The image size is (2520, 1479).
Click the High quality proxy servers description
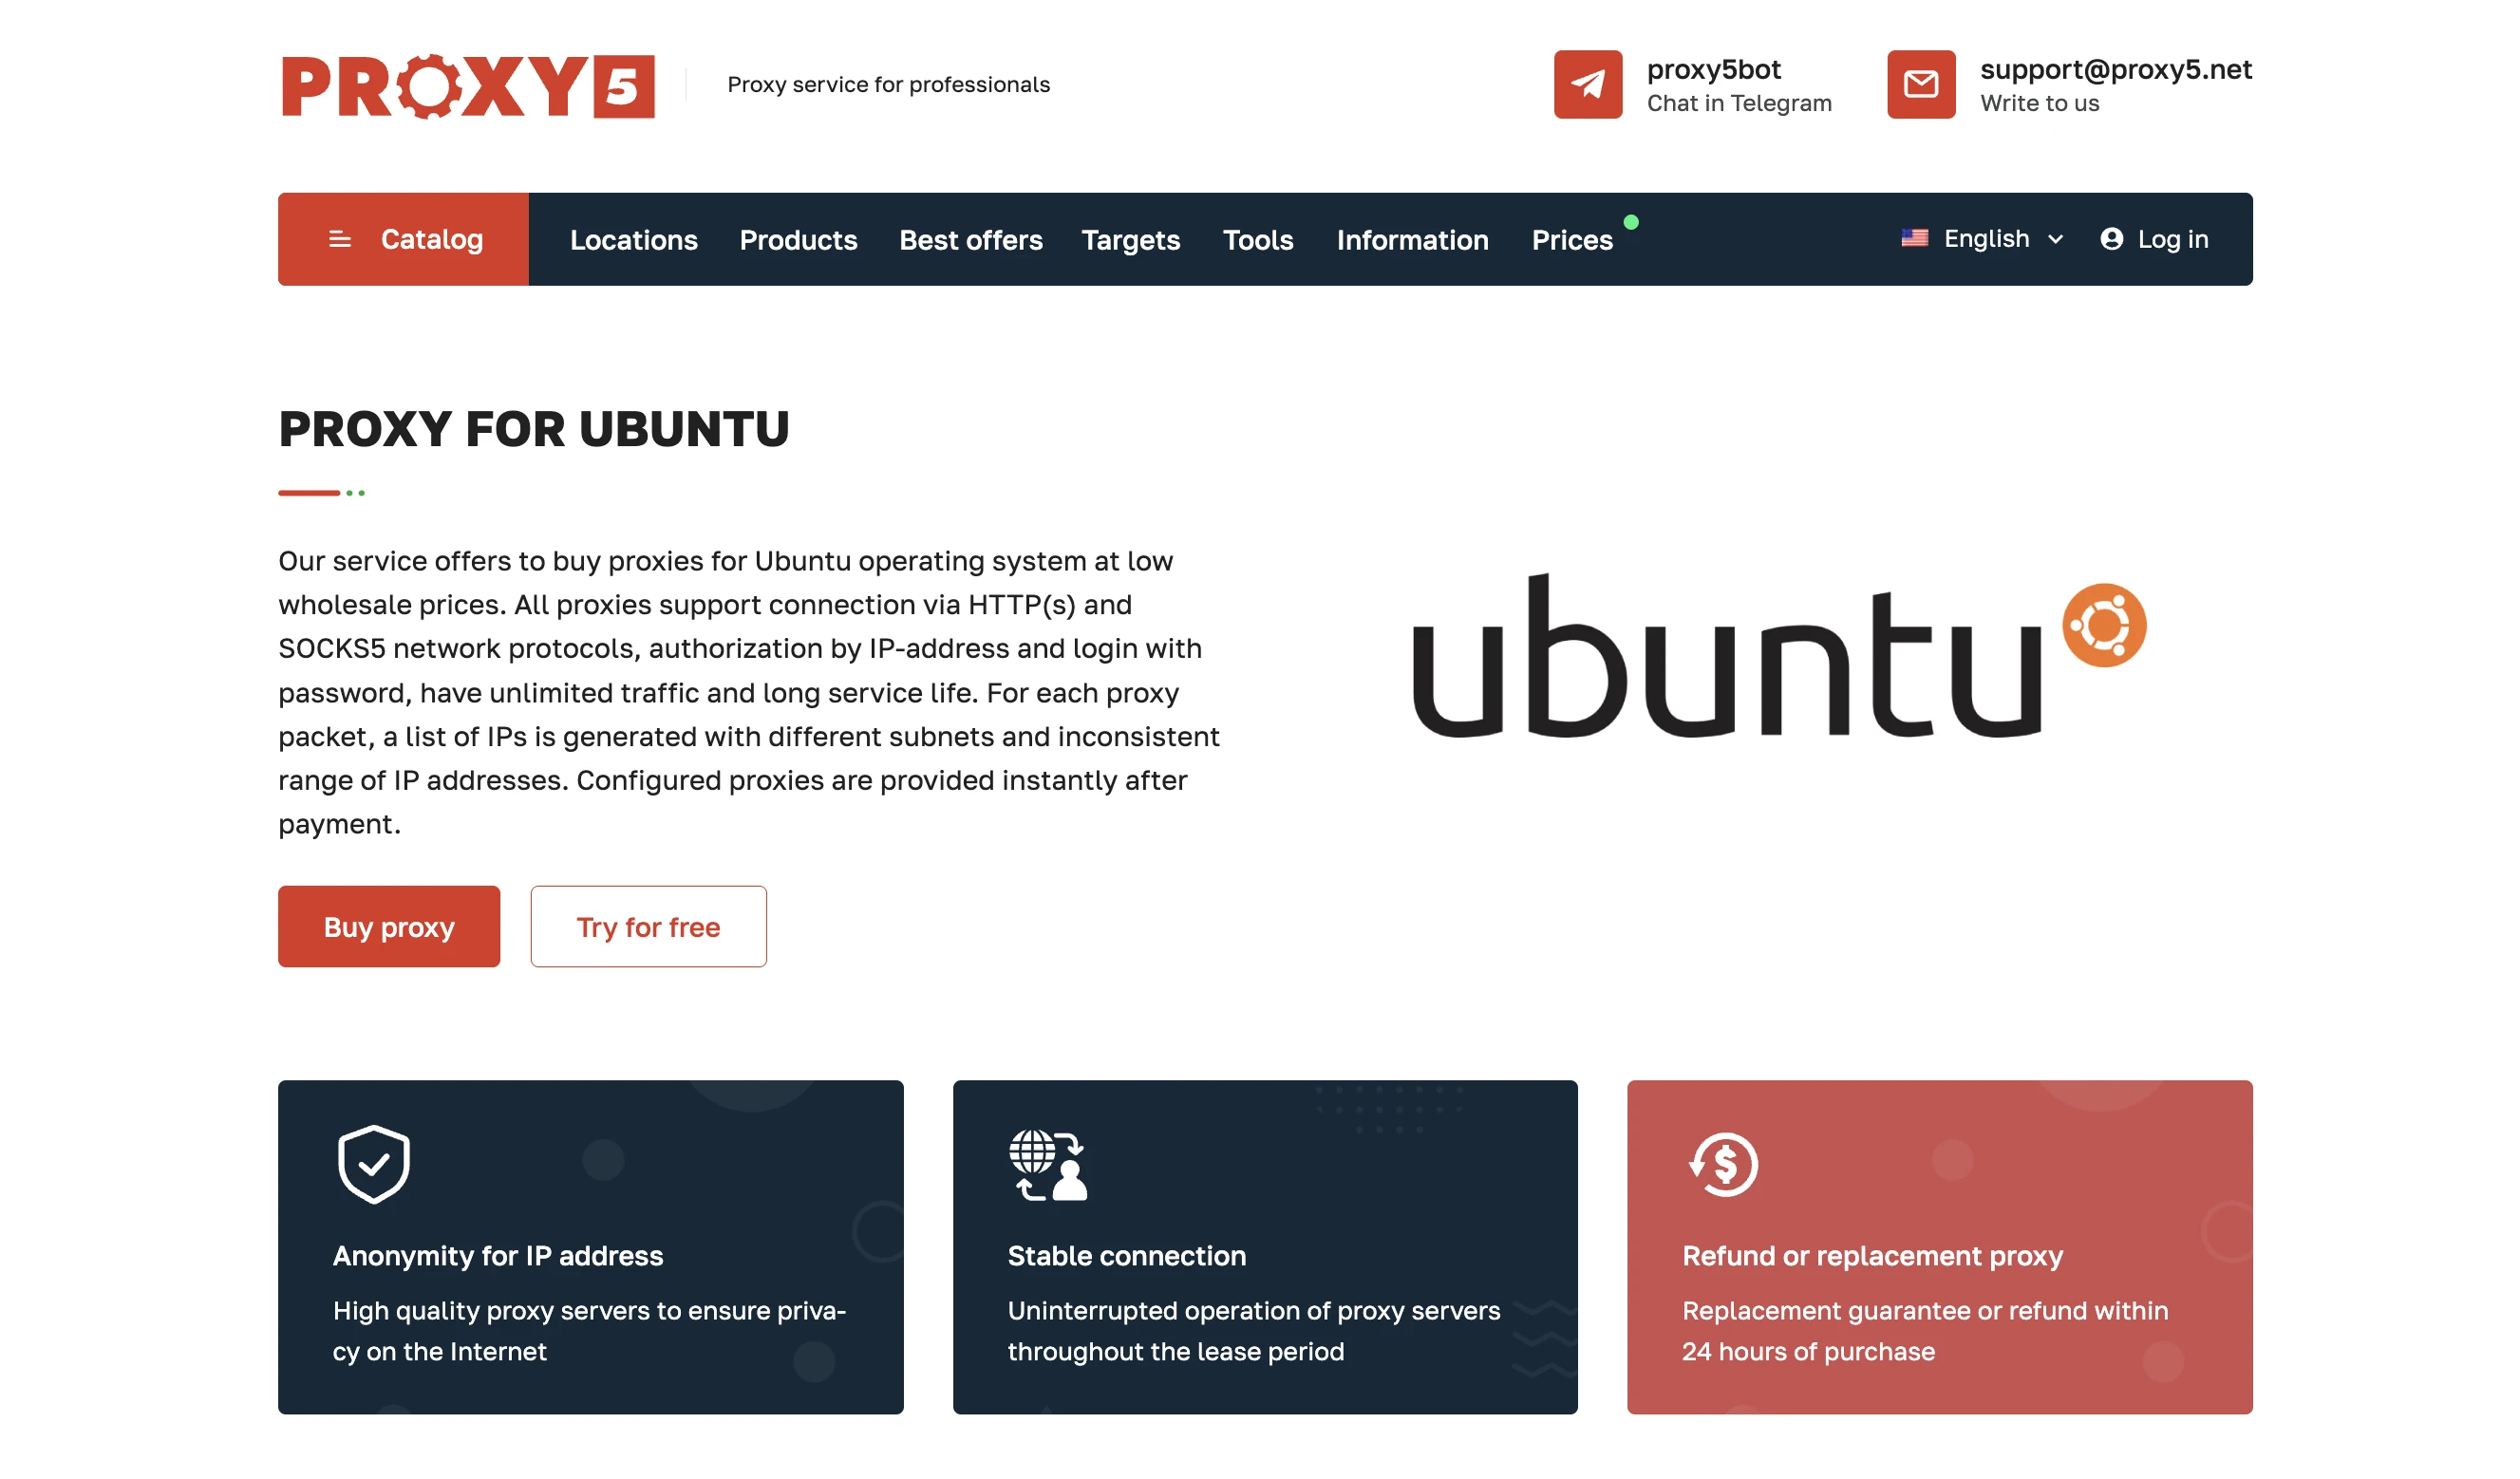(x=590, y=1331)
